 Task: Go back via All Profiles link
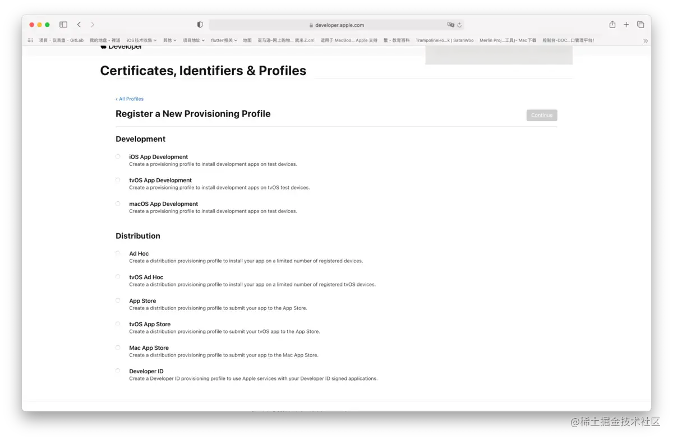click(x=130, y=99)
